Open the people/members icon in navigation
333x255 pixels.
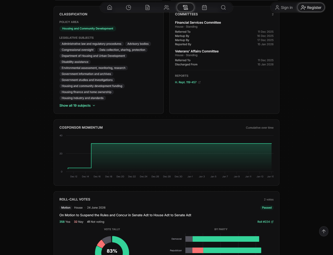(167, 8)
